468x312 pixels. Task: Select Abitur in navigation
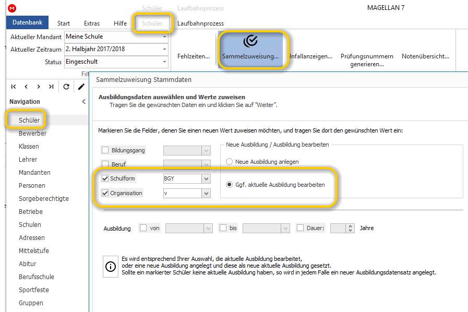pyautogui.click(x=27, y=263)
